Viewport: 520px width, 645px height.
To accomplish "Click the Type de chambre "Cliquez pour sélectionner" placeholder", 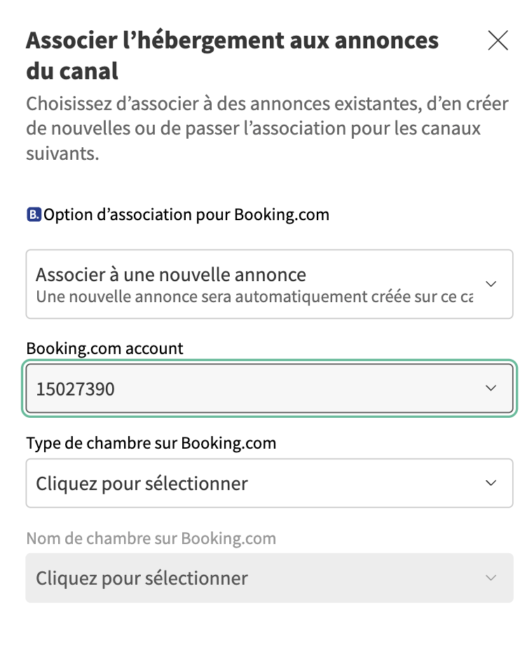I will tap(142, 483).
